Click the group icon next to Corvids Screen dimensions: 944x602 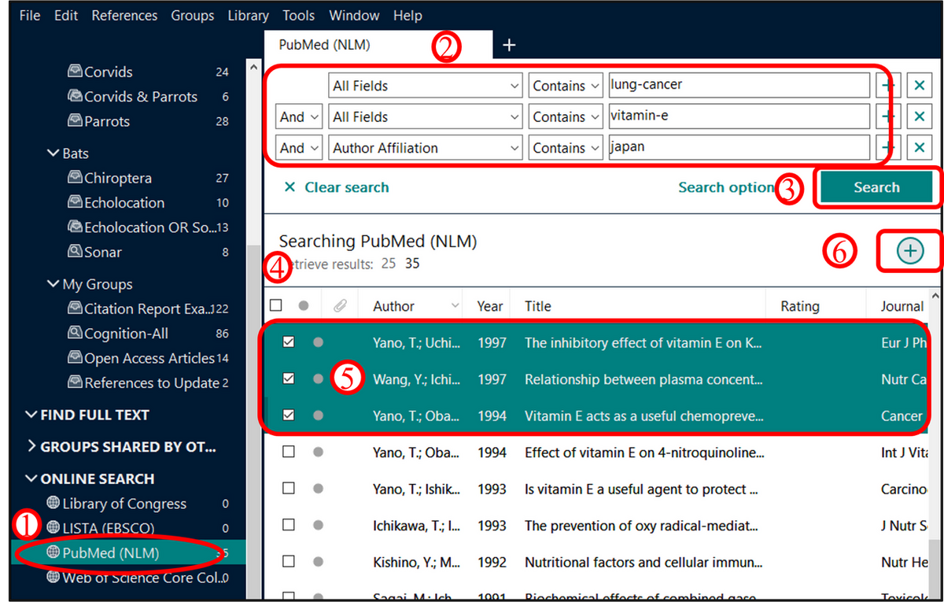click(73, 71)
